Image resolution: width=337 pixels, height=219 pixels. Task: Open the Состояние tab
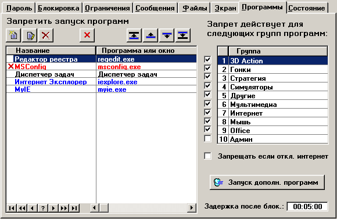tap(307, 8)
